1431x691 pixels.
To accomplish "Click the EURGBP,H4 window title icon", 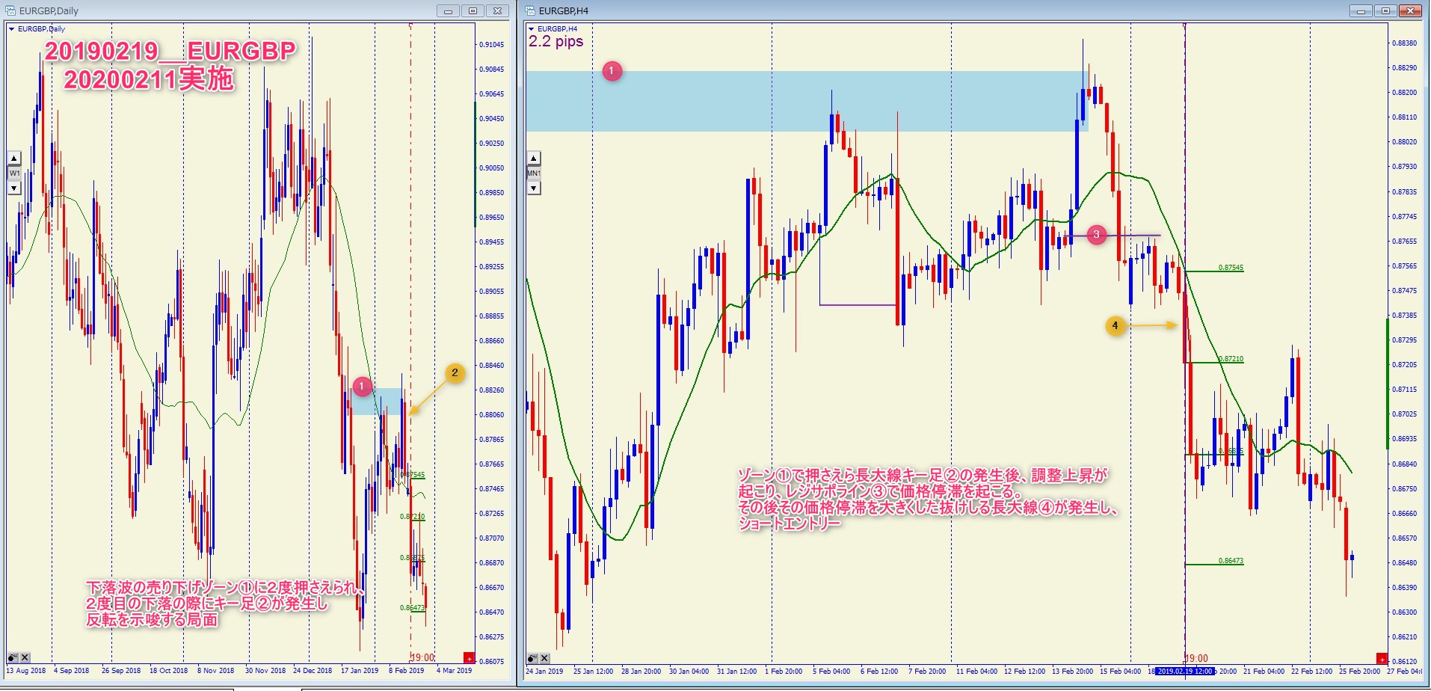I will click(530, 10).
